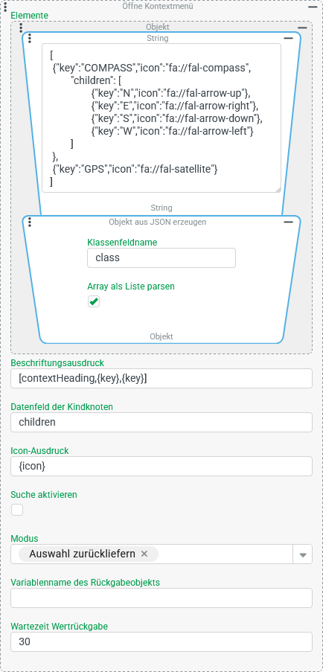Collapse the String block

click(x=288, y=39)
